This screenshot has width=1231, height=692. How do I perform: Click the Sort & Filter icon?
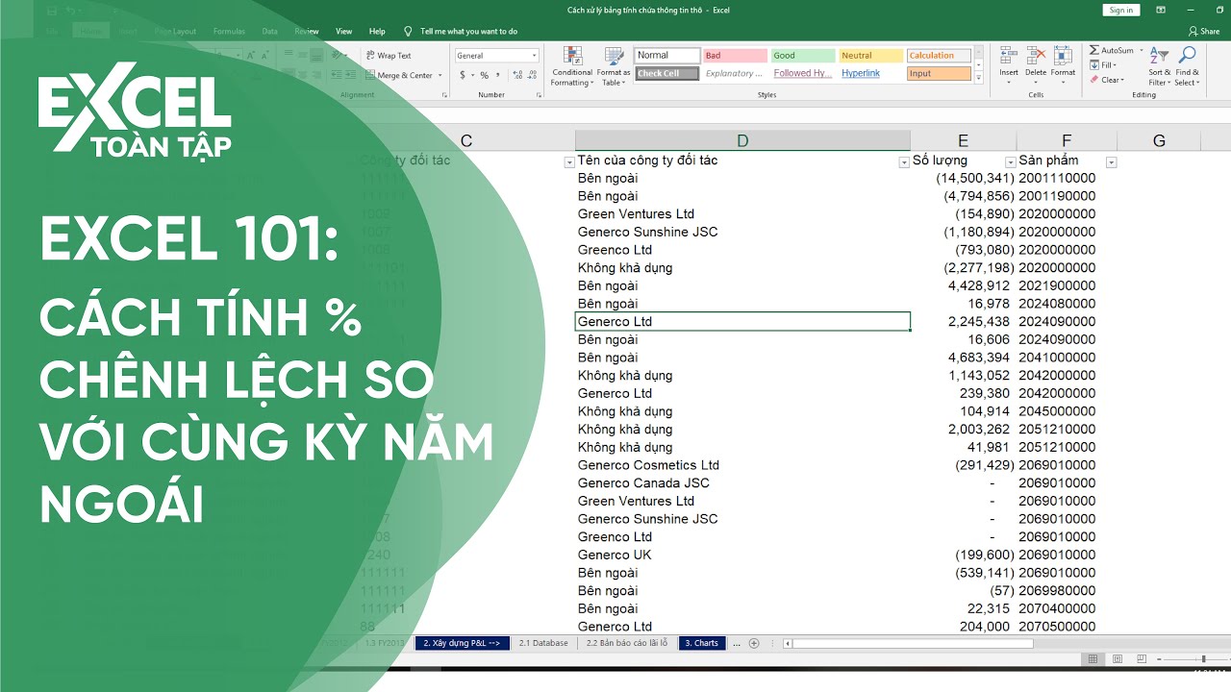[x=1160, y=56]
